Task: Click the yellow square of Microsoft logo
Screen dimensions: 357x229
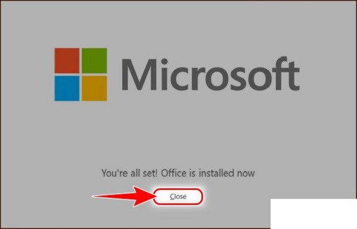Action: pyautogui.click(x=94, y=88)
